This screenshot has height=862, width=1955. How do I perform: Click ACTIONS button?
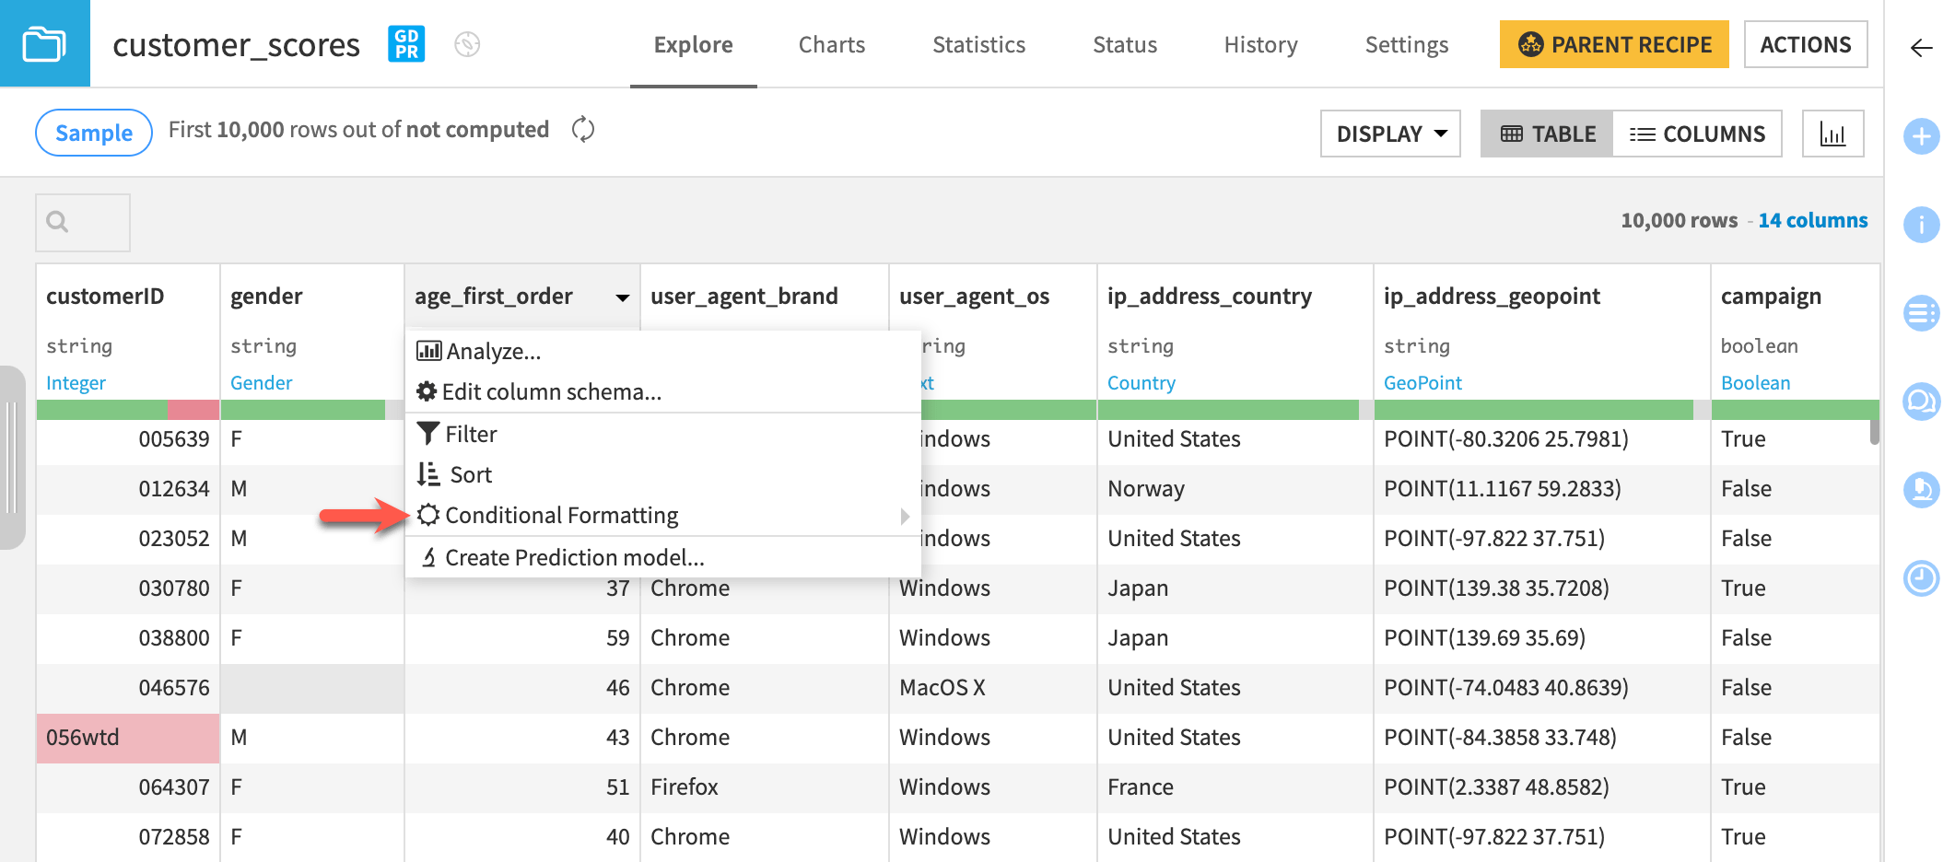tap(1806, 44)
